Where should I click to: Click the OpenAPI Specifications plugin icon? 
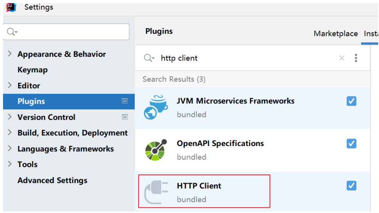click(x=156, y=150)
